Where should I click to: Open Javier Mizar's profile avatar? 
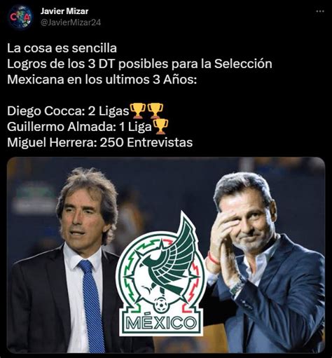pos(20,17)
